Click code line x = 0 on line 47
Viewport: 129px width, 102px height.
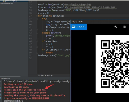(49, 44)
